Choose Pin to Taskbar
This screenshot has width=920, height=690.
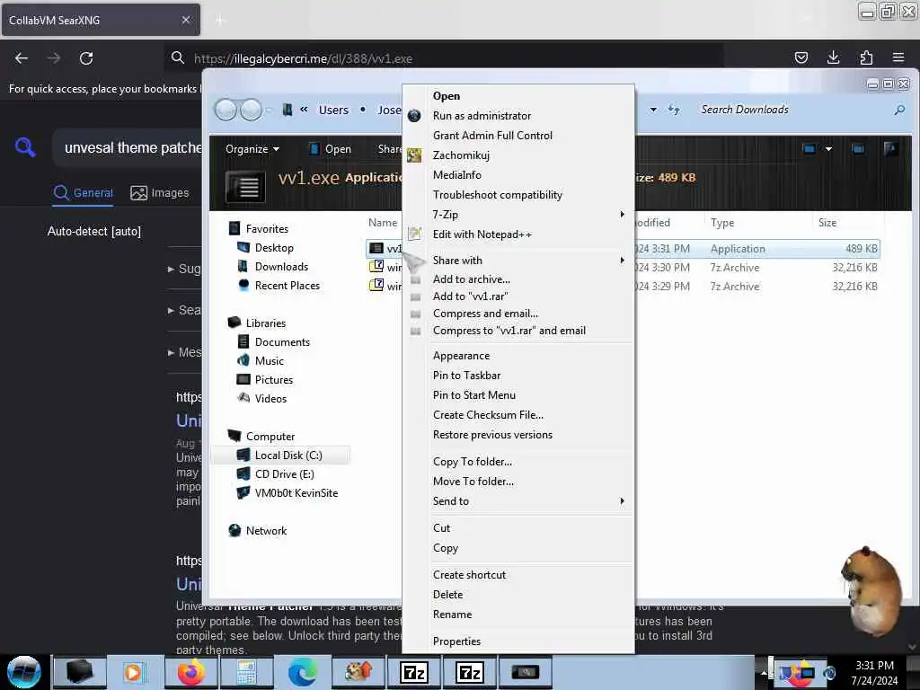click(x=466, y=376)
